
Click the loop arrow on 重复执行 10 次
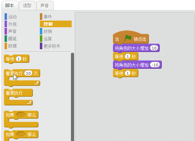[37, 83]
